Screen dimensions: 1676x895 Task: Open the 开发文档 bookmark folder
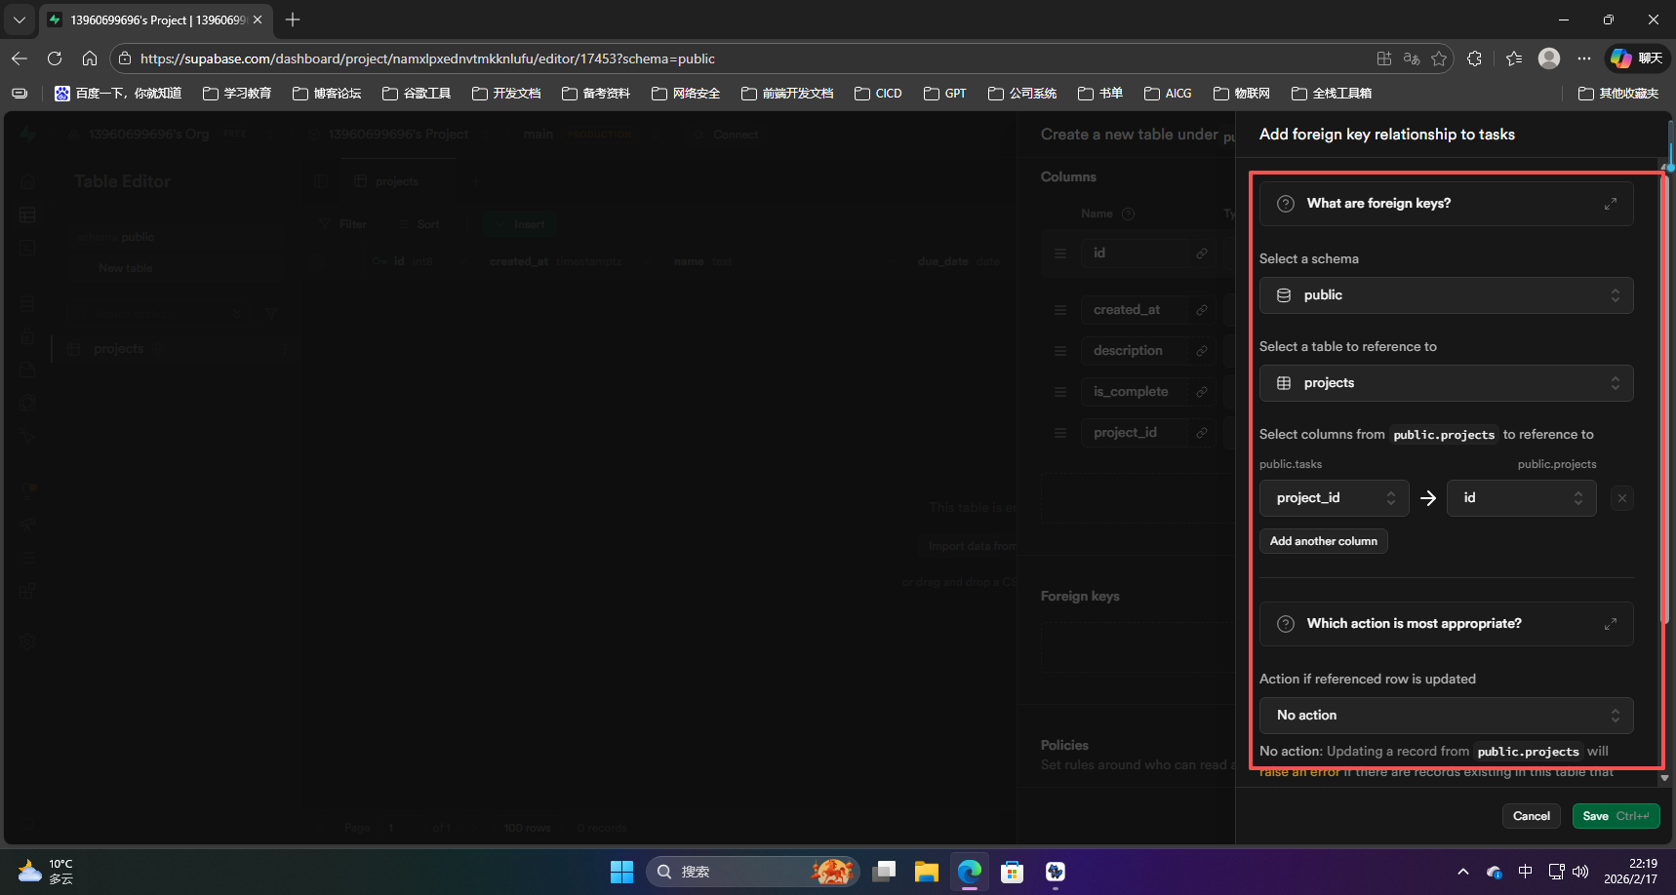tap(506, 94)
